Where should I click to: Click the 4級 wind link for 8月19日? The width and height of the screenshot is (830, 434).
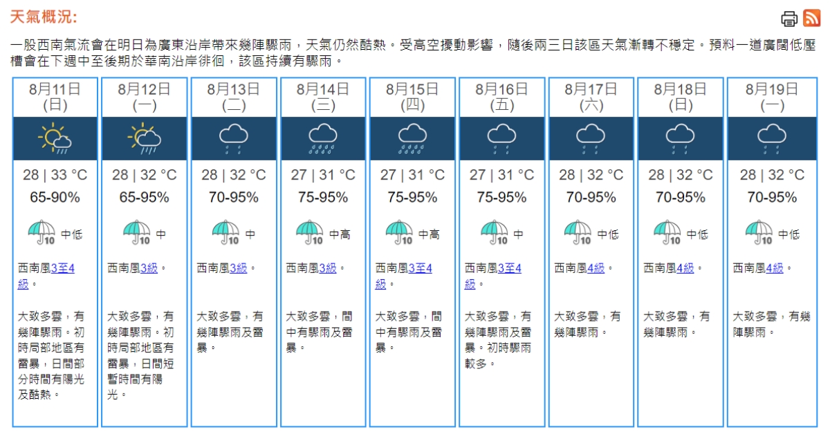click(775, 268)
